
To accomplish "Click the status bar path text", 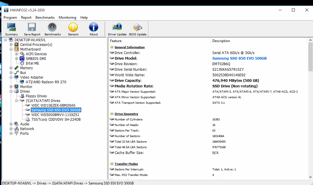I will (x=68, y=183).
